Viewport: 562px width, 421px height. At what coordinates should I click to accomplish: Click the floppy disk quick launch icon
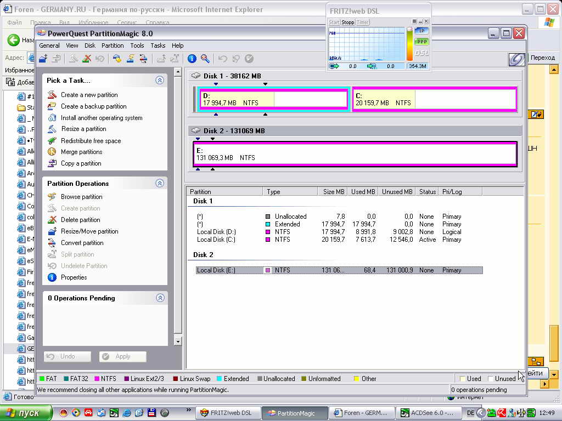point(151,413)
